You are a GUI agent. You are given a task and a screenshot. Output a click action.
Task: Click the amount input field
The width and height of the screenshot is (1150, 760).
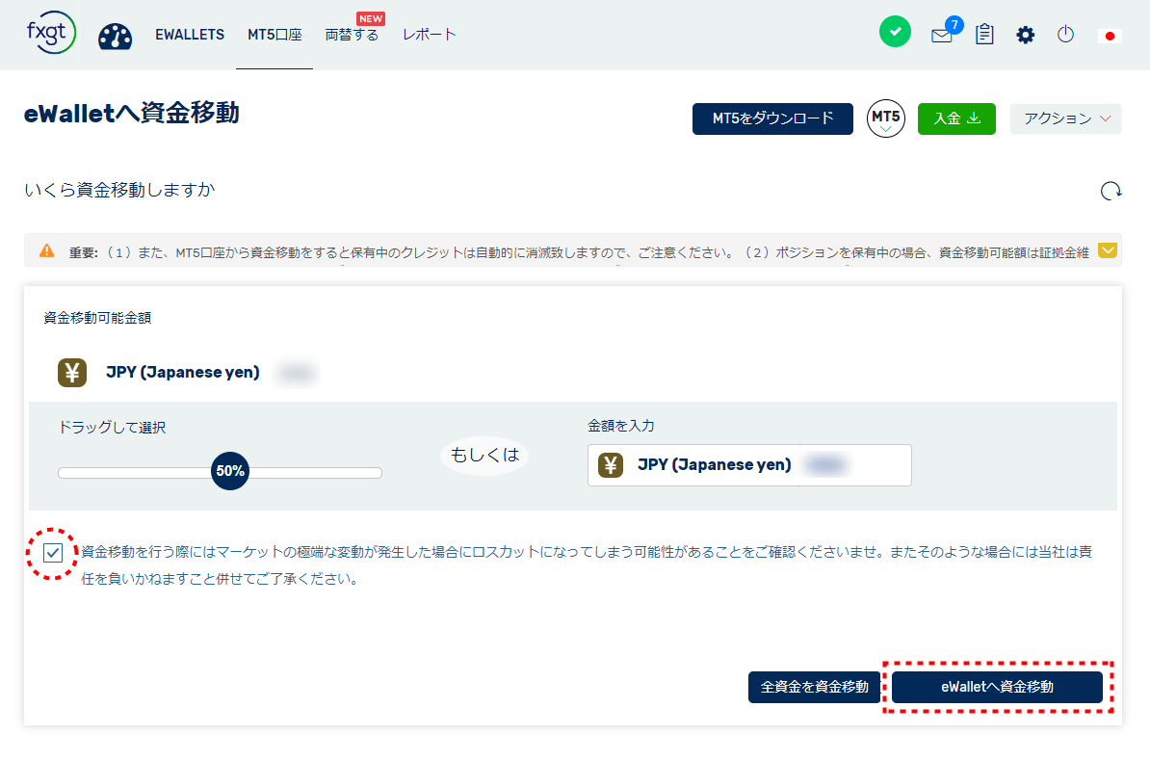pos(749,465)
